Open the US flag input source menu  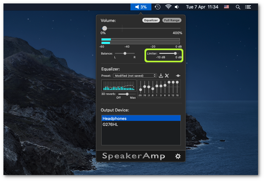pos(226,7)
